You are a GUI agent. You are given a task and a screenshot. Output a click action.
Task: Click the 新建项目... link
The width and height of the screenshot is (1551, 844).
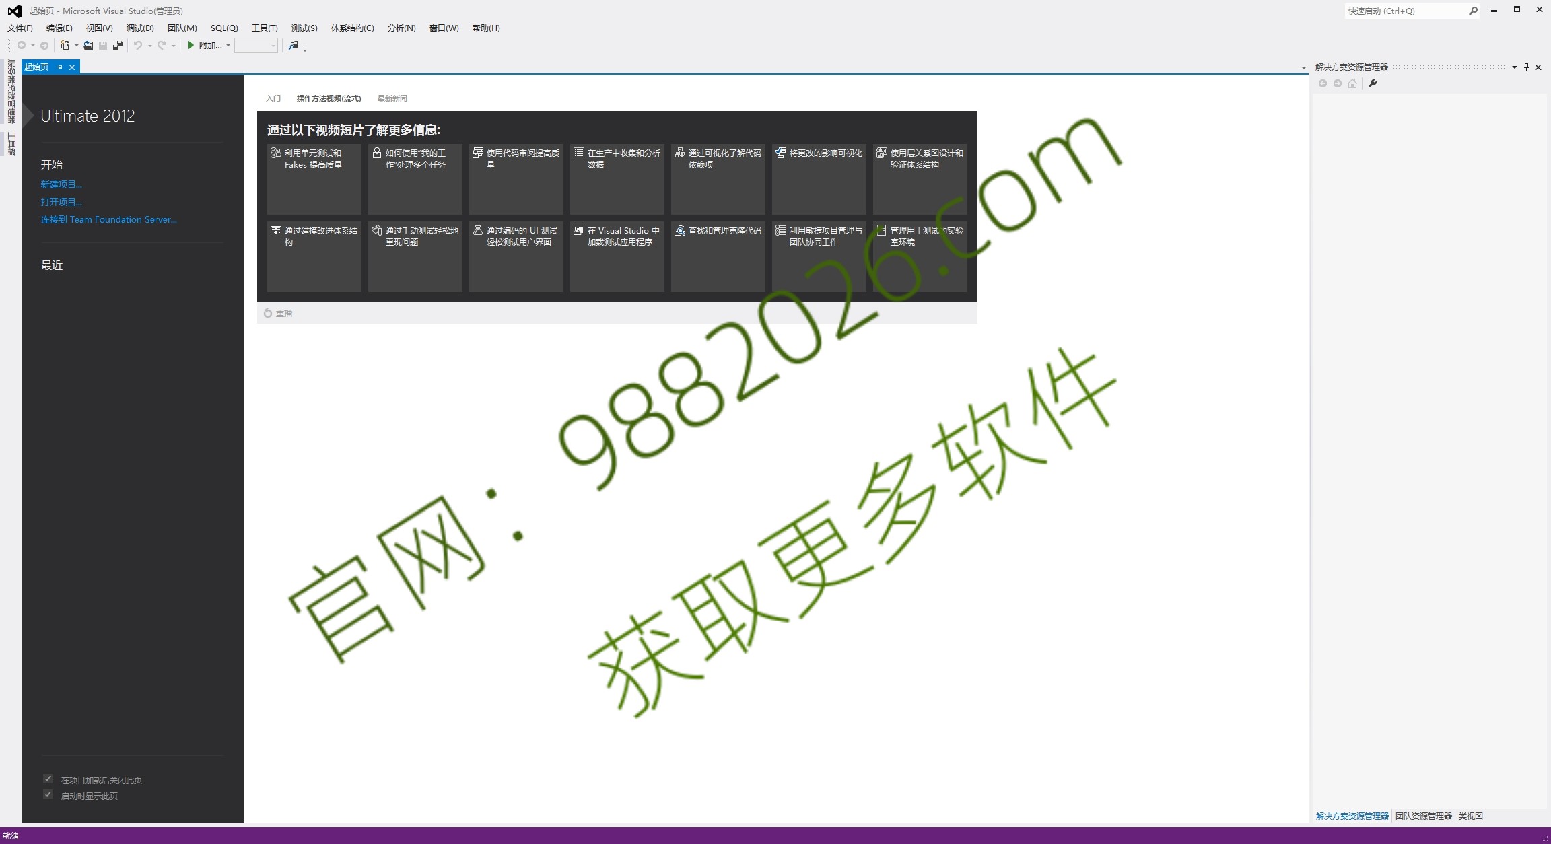pyautogui.click(x=61, y=184)
